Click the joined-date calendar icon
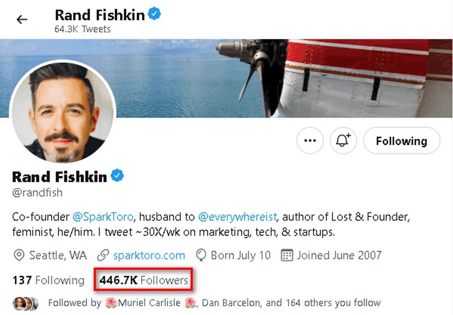This screenshot has width=453, height=315. (287, 255)
